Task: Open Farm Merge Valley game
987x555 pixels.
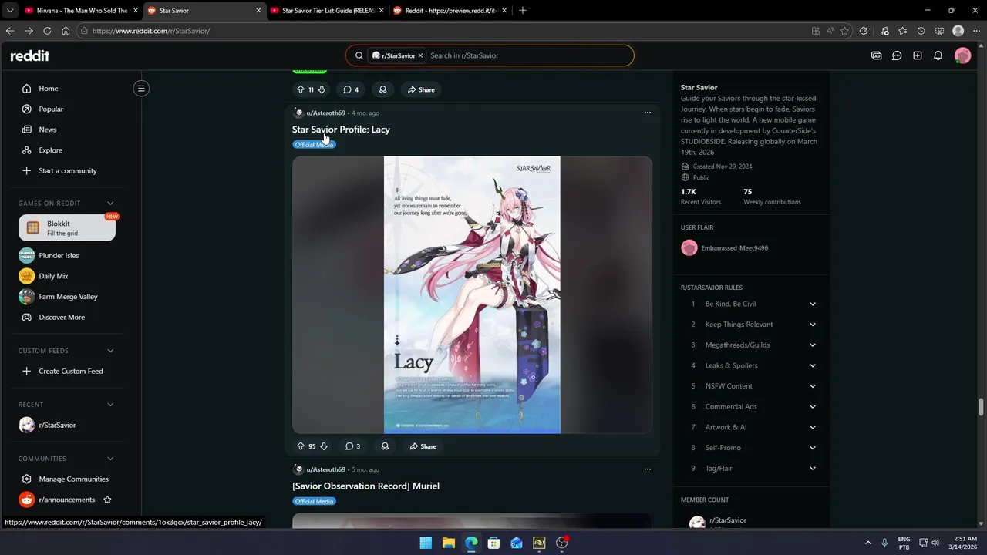Action: pyautogui.click(x=67, y=297)
